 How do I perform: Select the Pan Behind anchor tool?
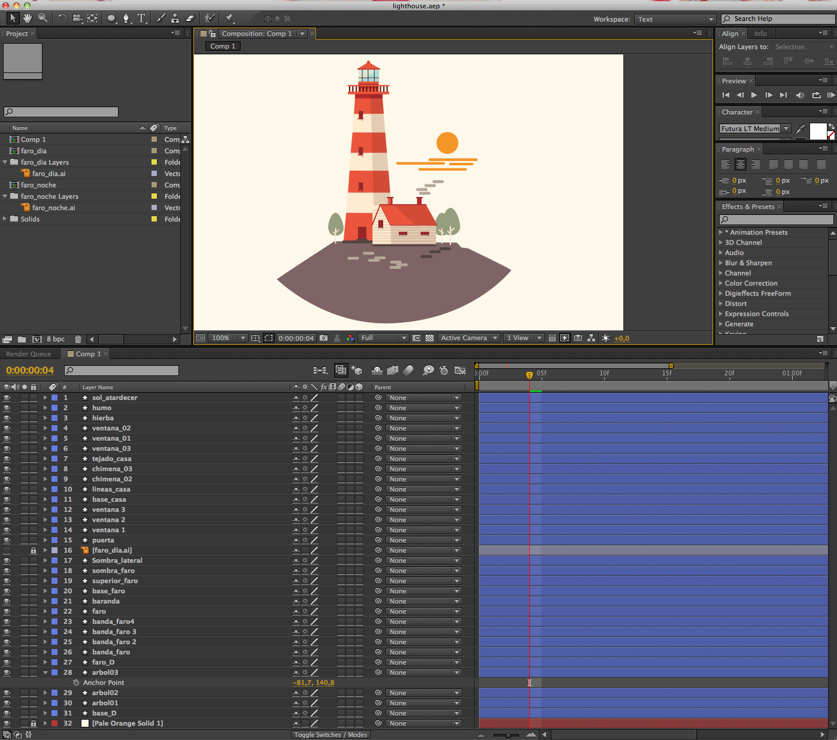[92, 18]
